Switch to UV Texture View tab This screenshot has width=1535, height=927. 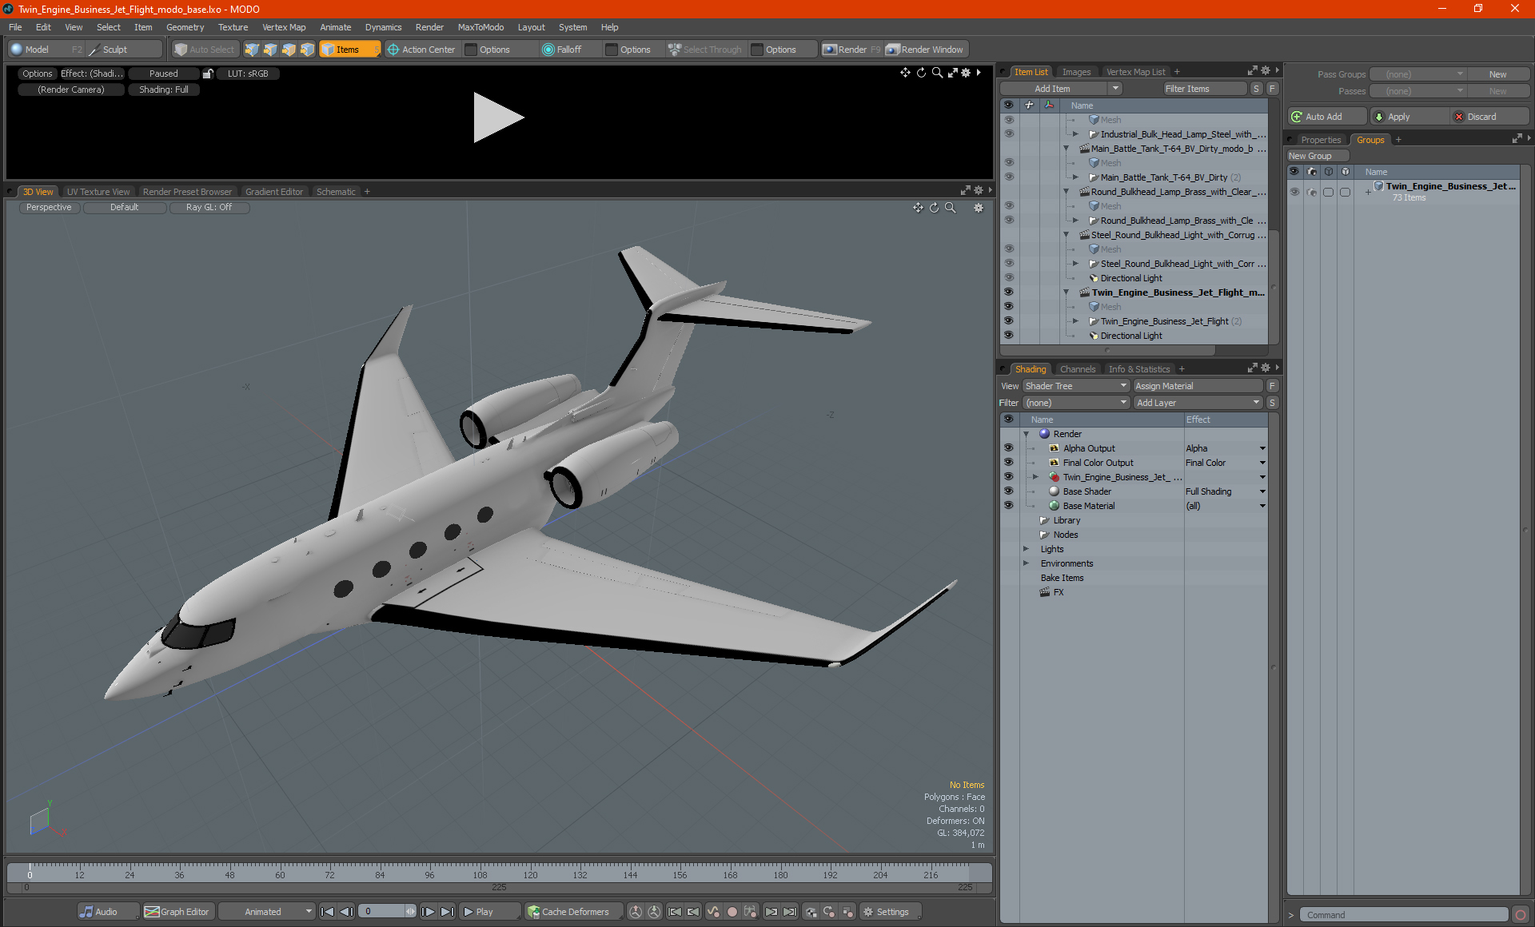[98, 192]
